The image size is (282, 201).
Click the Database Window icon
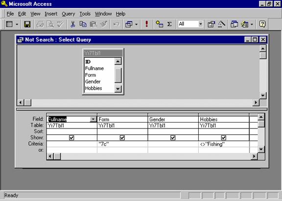click(x=234, y=24)
